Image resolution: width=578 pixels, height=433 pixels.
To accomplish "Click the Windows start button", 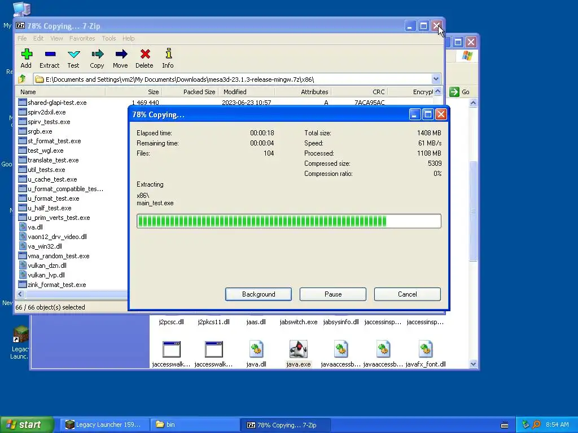I will pyautogui.click(x=27, y=425).
